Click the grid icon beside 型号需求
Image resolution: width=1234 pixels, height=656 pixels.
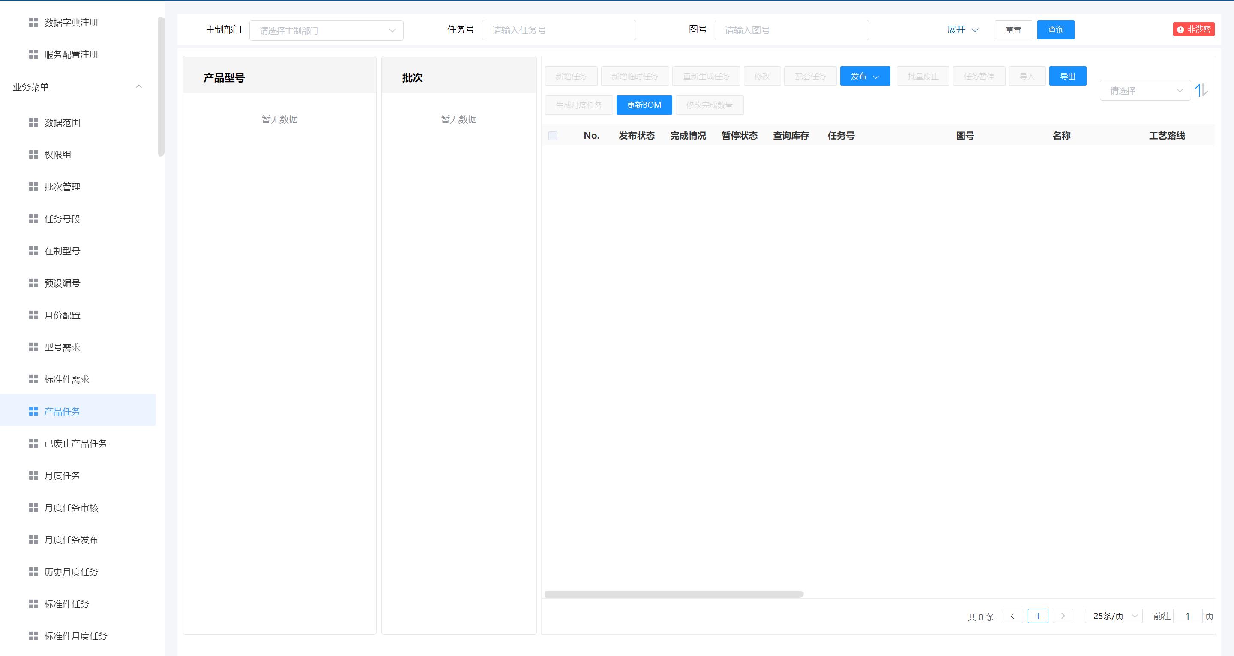click(33, 347)
